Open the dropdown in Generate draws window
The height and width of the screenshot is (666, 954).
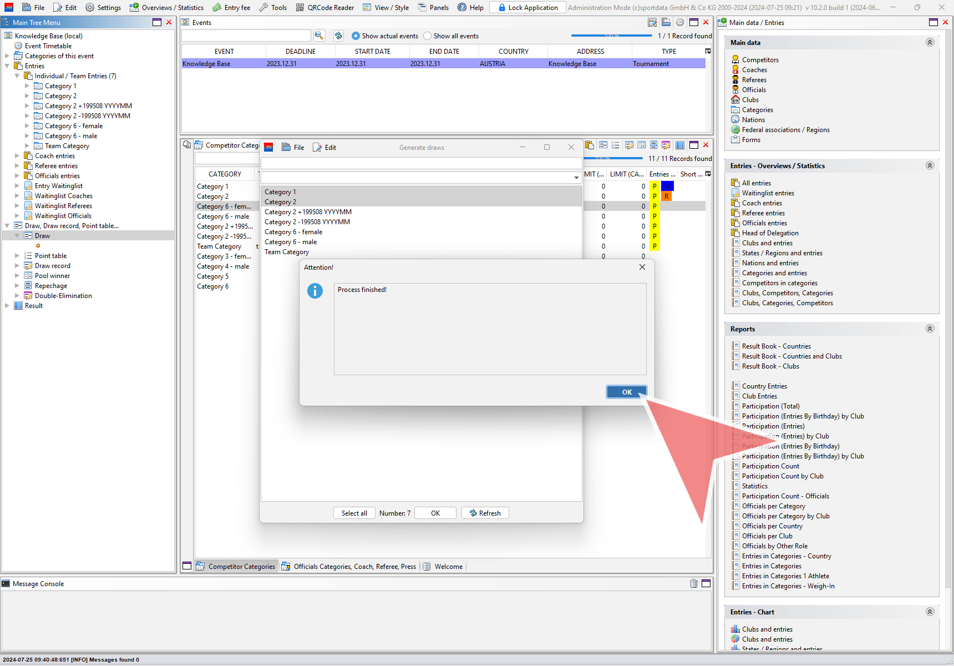[576, 178]
